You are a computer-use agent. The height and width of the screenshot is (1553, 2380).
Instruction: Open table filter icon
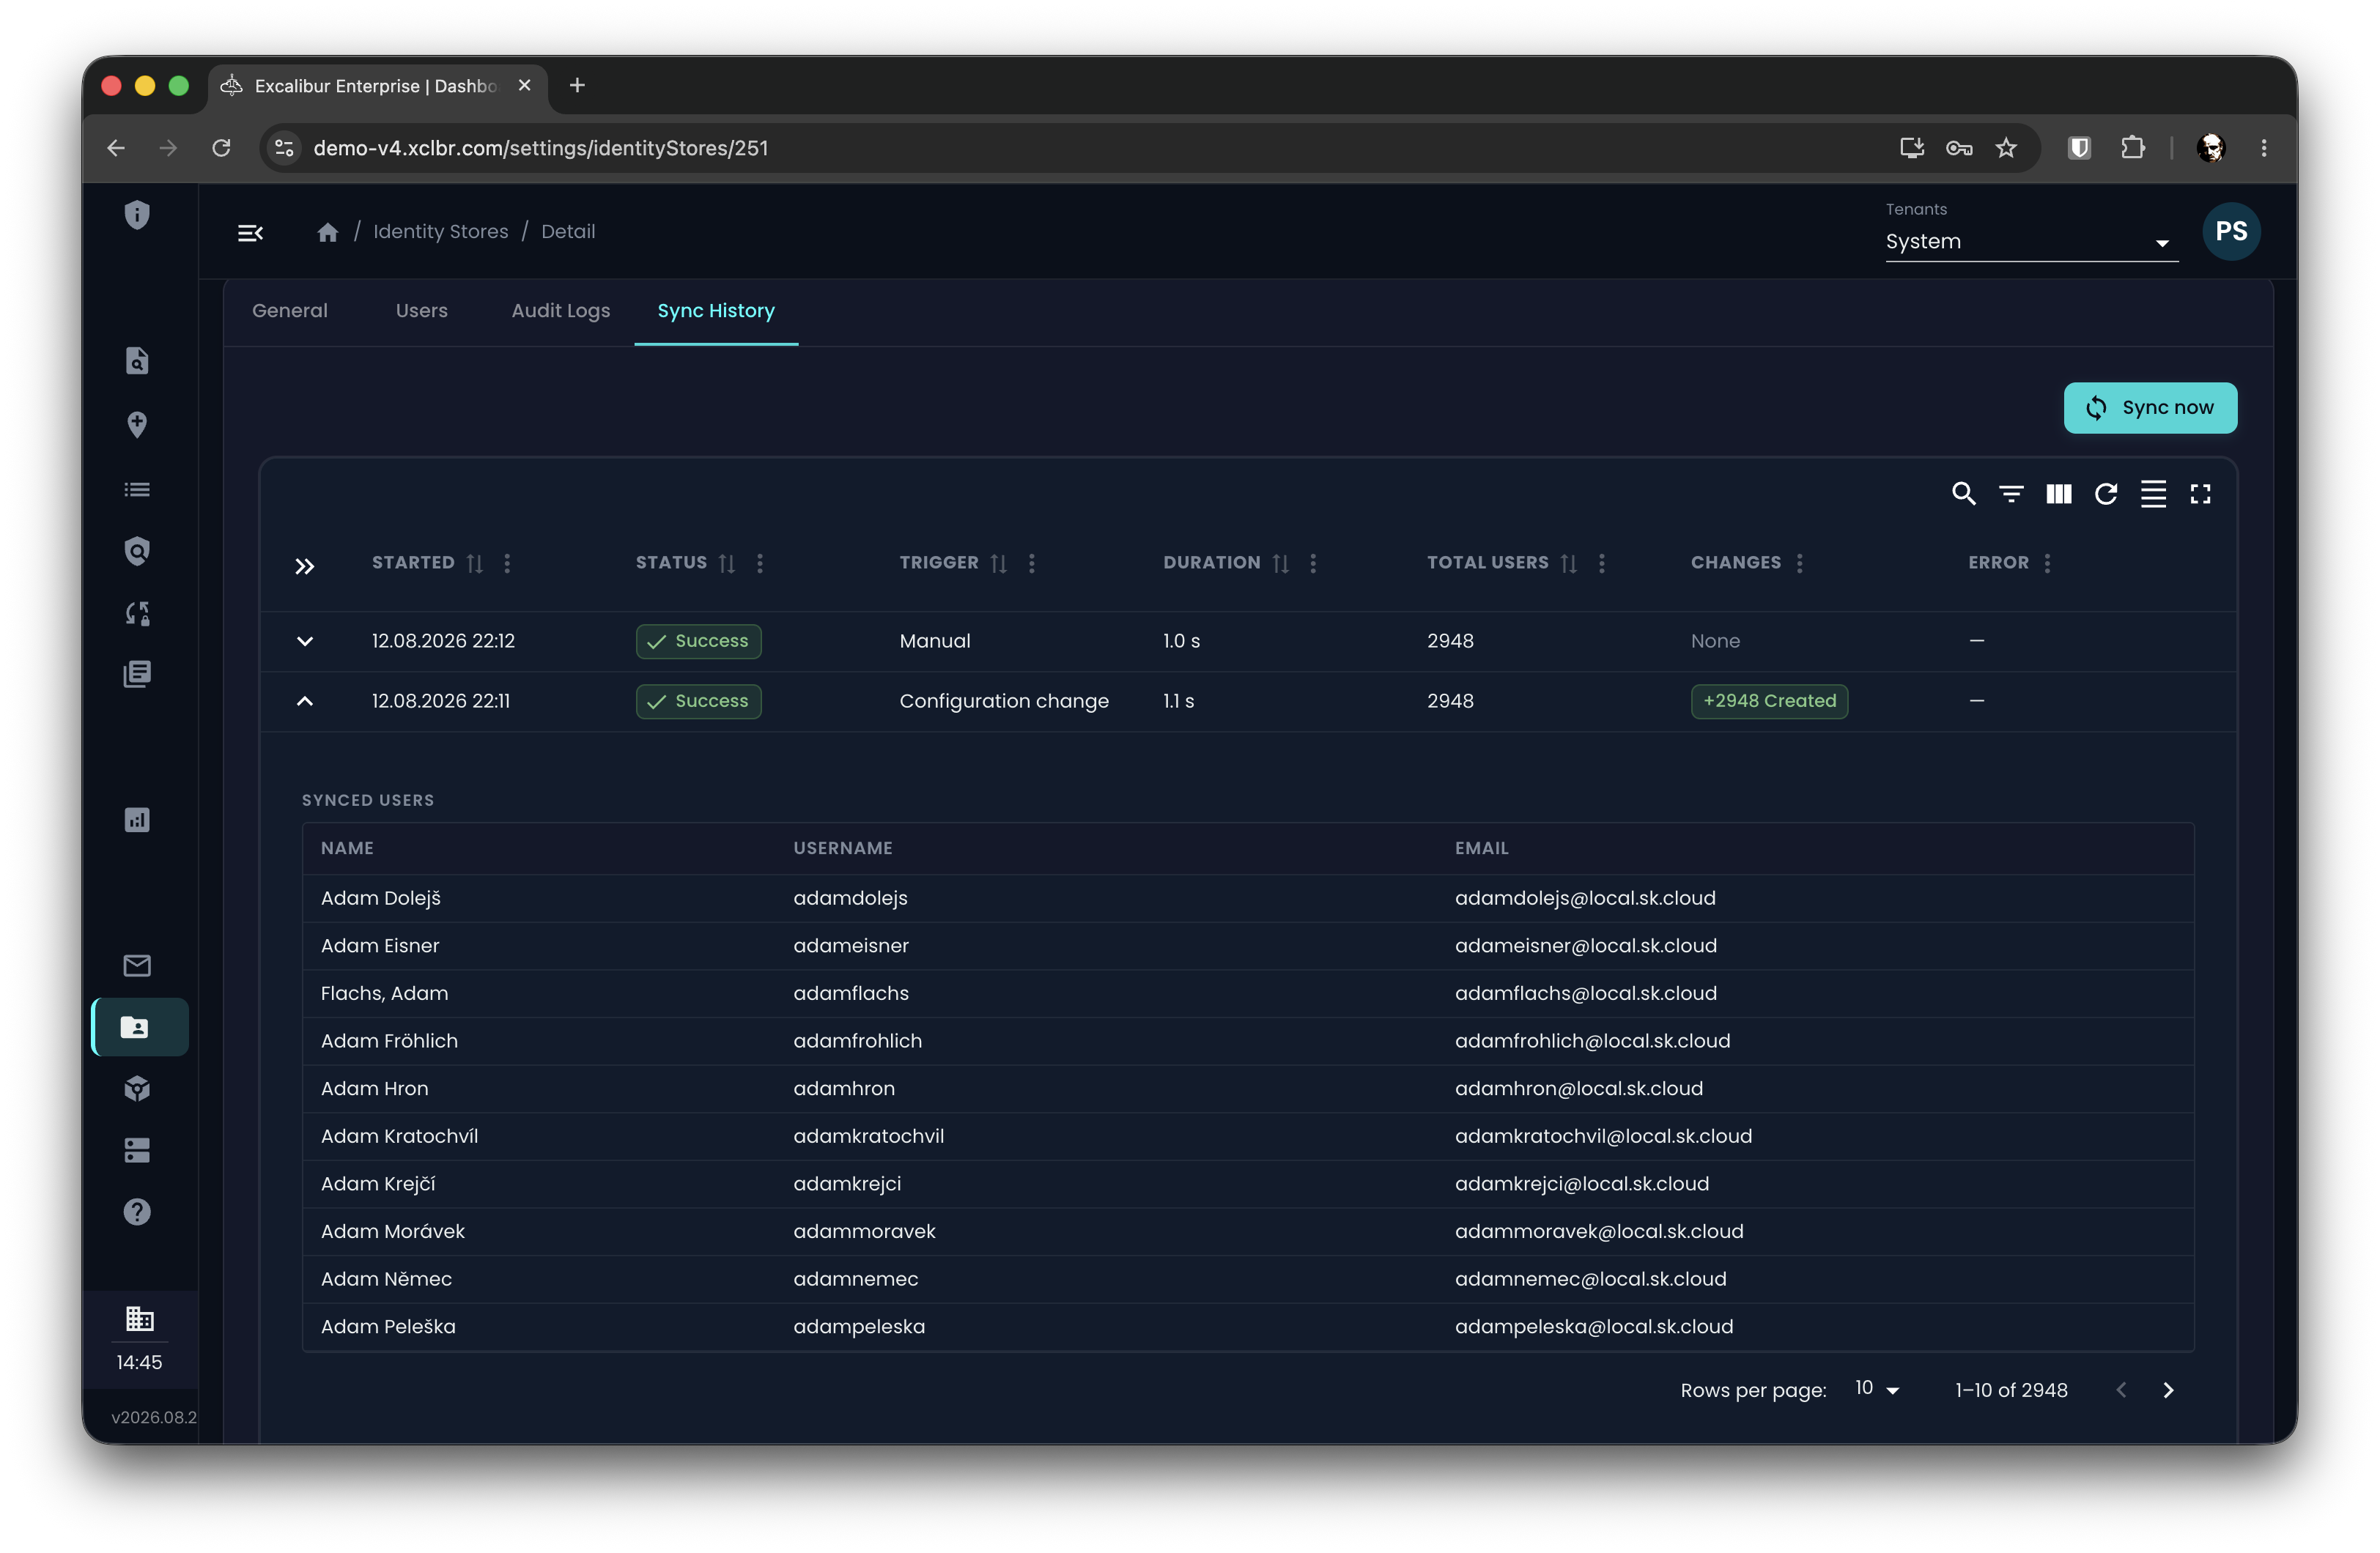[2011, 494]
